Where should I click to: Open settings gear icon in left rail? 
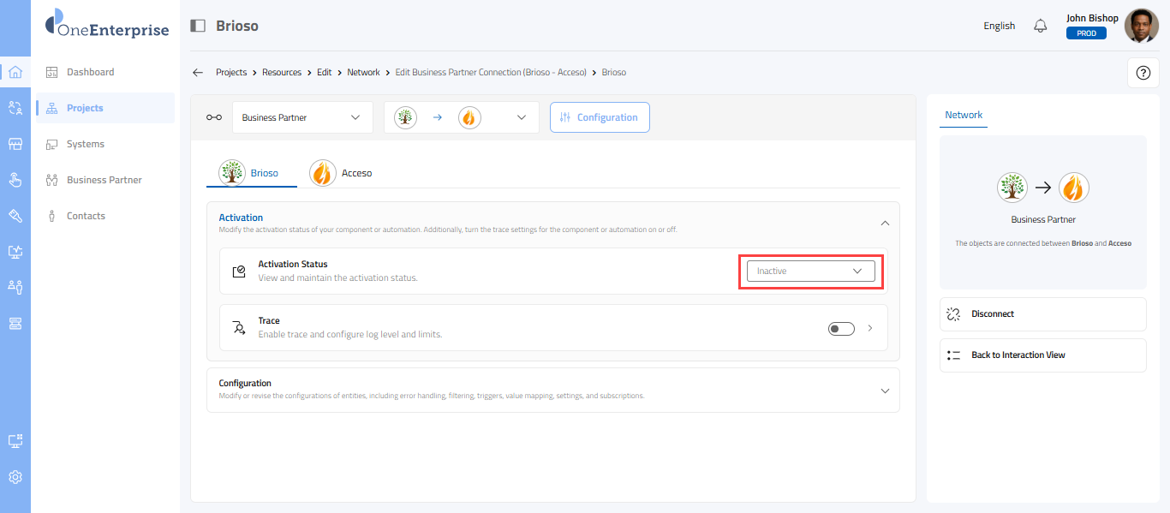coord(15,477)
